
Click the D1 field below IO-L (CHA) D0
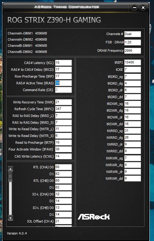click(x=63, y=201)
